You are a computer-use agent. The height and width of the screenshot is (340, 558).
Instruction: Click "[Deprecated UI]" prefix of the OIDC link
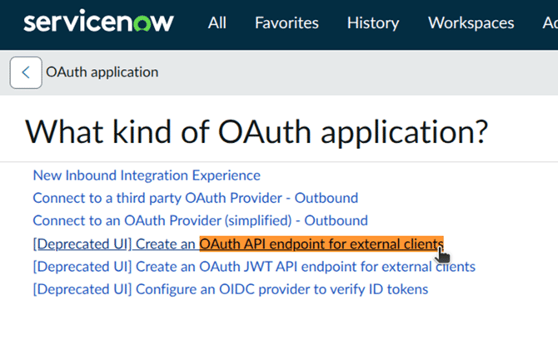pos(82,289)
